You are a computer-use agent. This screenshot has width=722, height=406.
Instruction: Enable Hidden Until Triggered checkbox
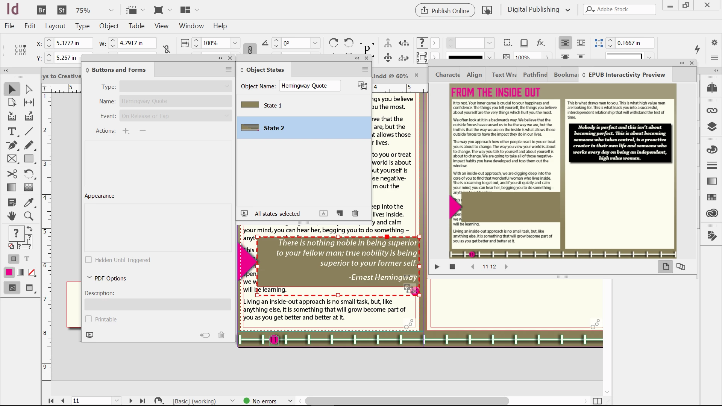(88, 260)
